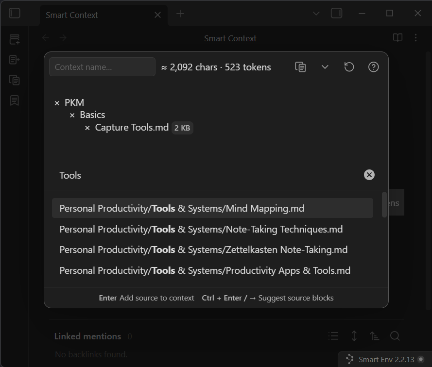
Task: Click the Context name input field
Action: point(102,67)
